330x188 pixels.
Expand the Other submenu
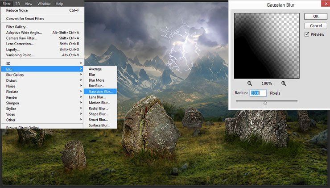42,120
